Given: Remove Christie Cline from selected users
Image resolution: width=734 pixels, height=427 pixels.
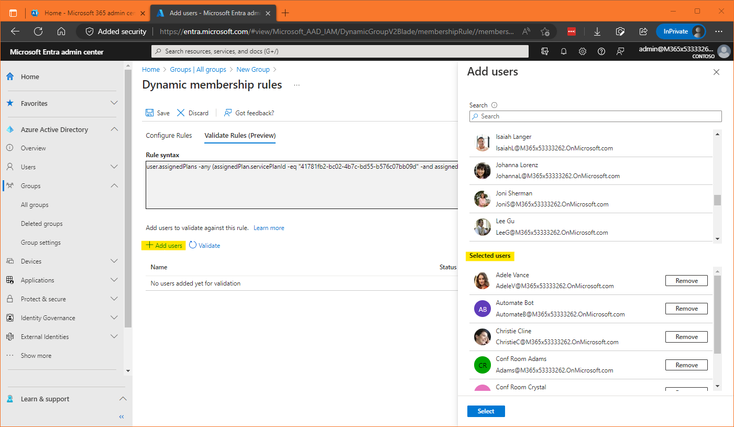Looking at the screenshot, I should click(686, 337).
